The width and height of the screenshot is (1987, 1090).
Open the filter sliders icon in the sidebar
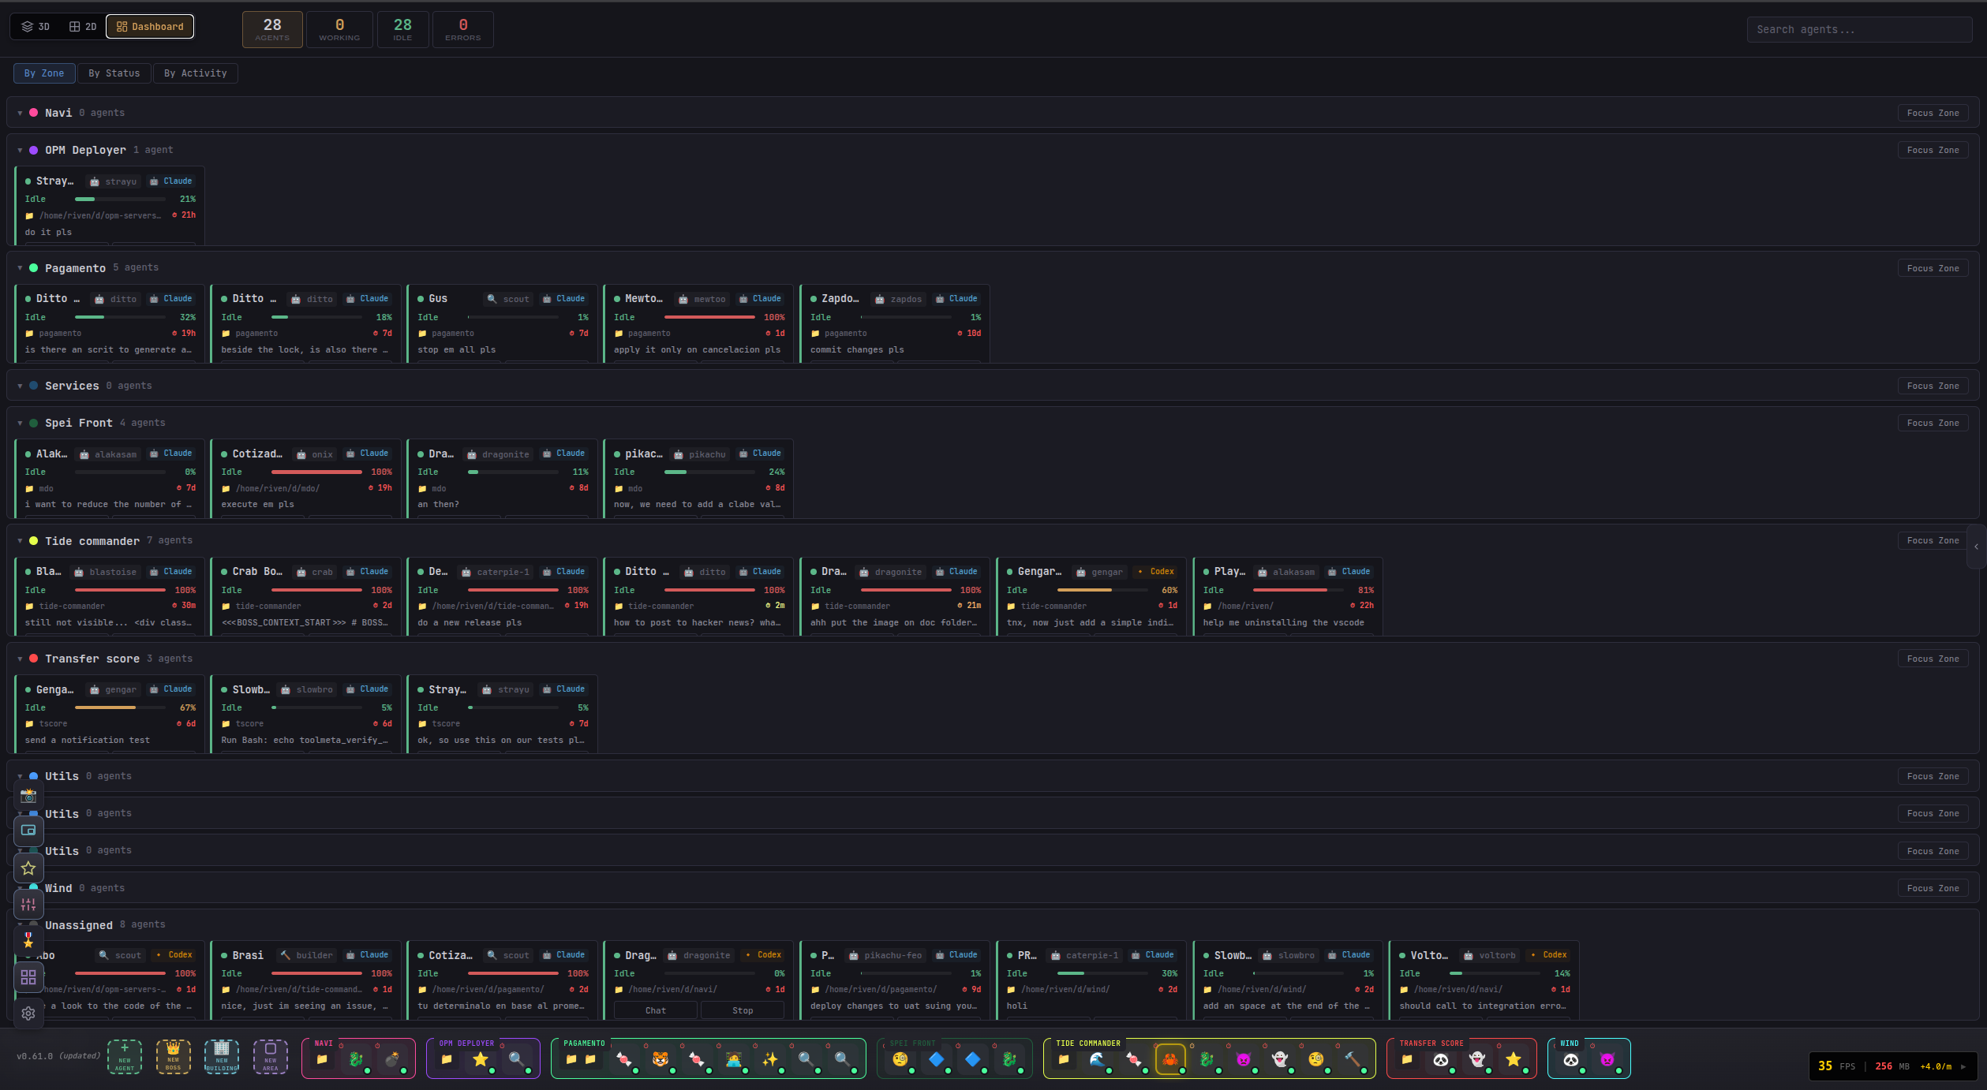(x=28, y=904)
